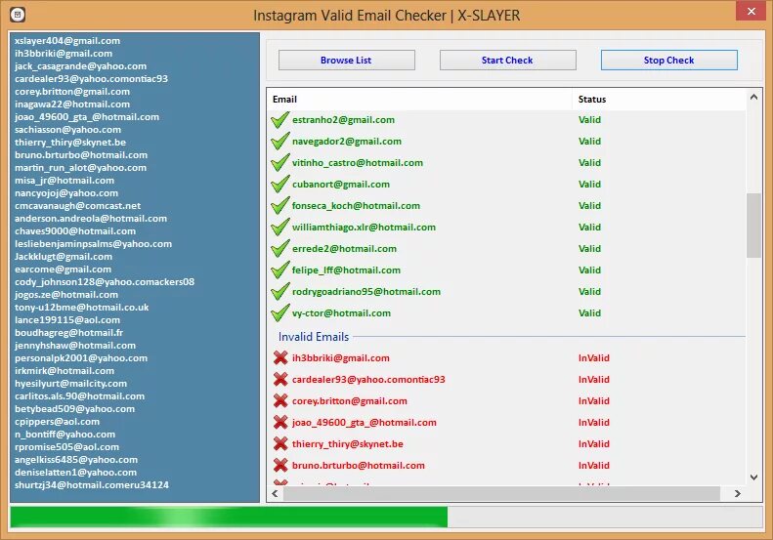Click the vertical scrollbar thumb
The width and height of the screenshot is (773, 540).
(753, 226)
